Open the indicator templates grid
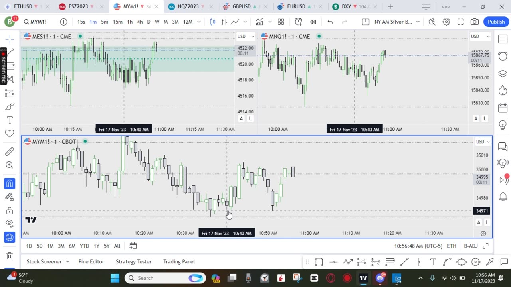The width and height of the screenshot is (511, 287). (281, 22)
